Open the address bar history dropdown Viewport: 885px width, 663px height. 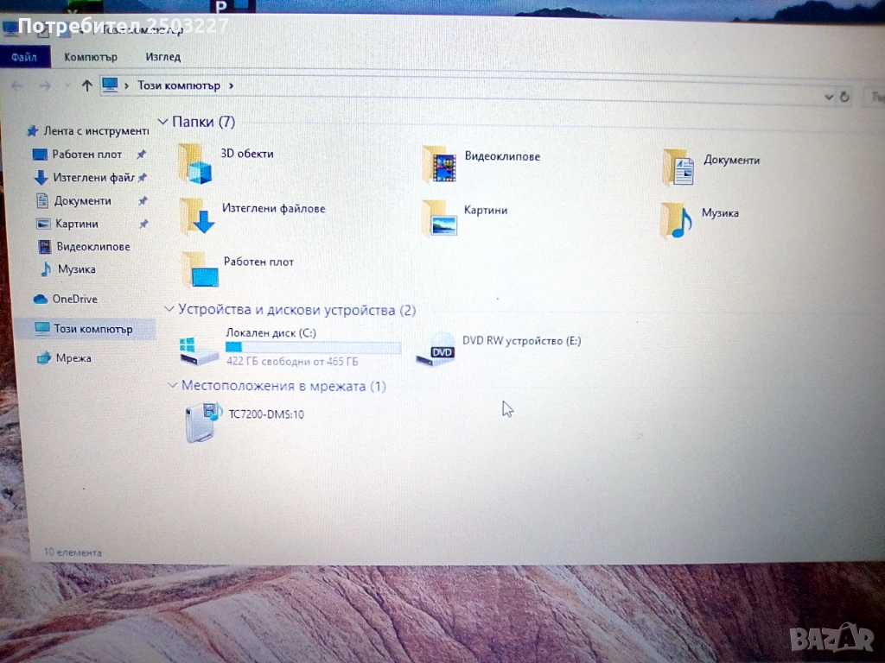[829, 97]
